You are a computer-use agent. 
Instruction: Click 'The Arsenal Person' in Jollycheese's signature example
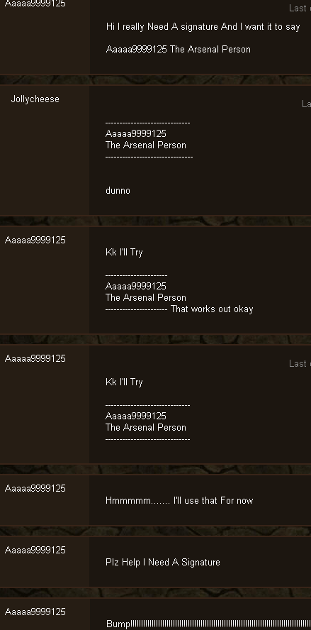pos(146,145)
